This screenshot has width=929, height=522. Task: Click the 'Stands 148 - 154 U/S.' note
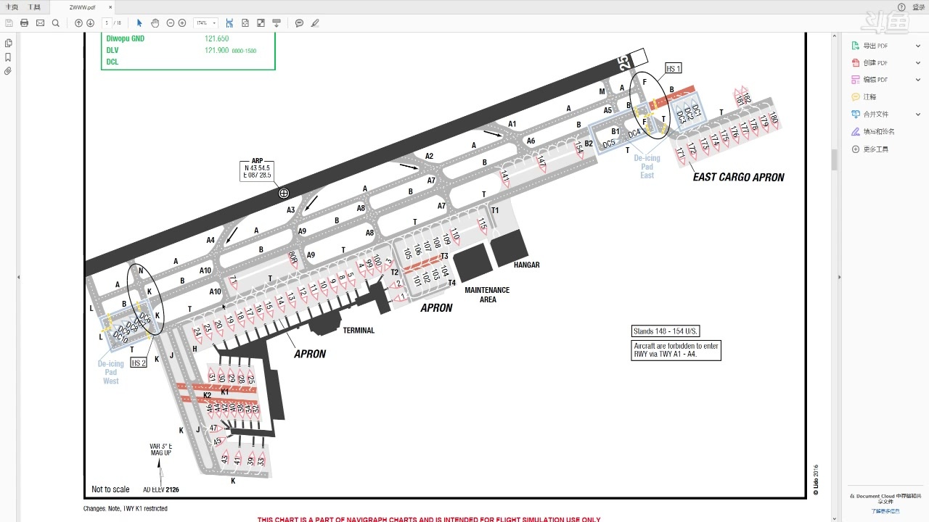[666, 331]
